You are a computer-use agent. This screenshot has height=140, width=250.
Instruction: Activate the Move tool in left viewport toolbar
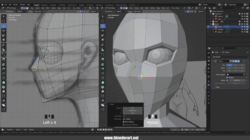[4, 26]
